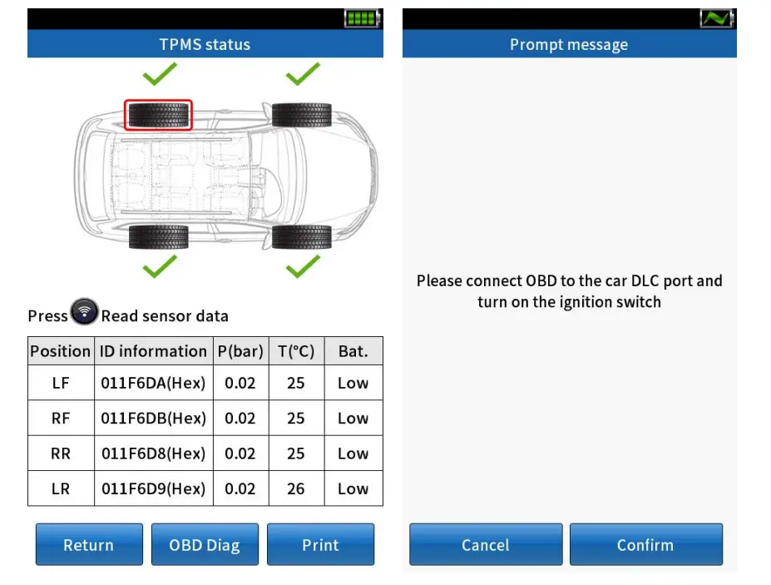Confirm the OBD connection prompt
This screenshot has width=771, height=585.
(x=646, y=544)
